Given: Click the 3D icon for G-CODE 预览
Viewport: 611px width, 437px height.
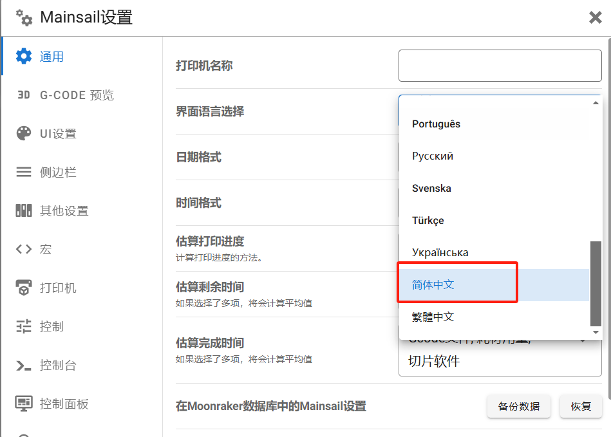Looking at the screenshot, I should pos(24,95).
